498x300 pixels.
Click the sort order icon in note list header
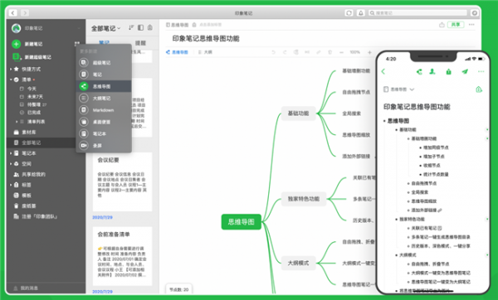pos(131,27)
